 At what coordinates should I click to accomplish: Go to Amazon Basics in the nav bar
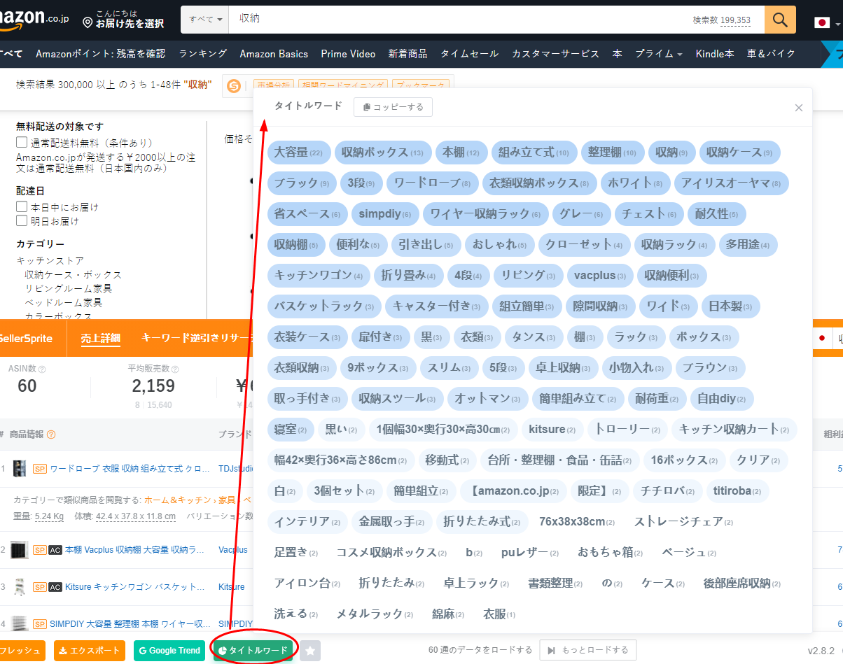pos(274,54)
